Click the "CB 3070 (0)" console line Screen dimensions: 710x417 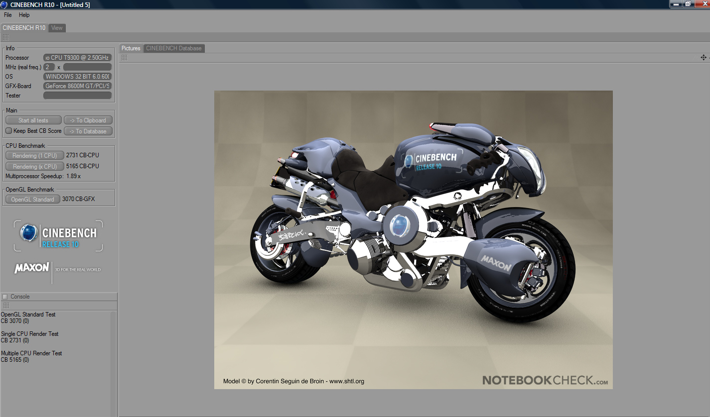point(15,321)
